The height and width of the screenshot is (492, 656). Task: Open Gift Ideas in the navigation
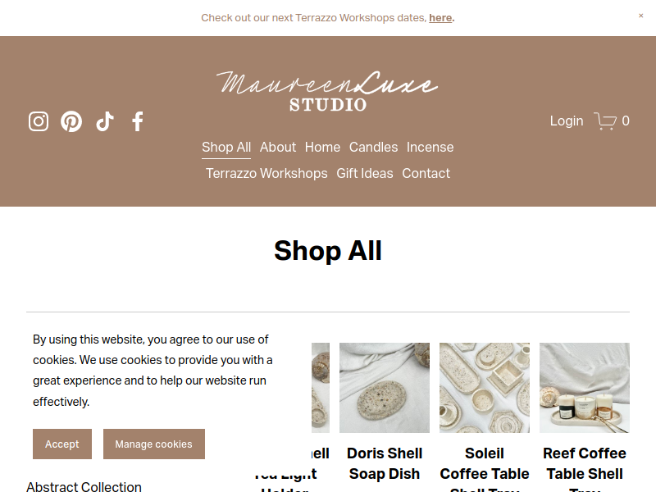point(365,174)
